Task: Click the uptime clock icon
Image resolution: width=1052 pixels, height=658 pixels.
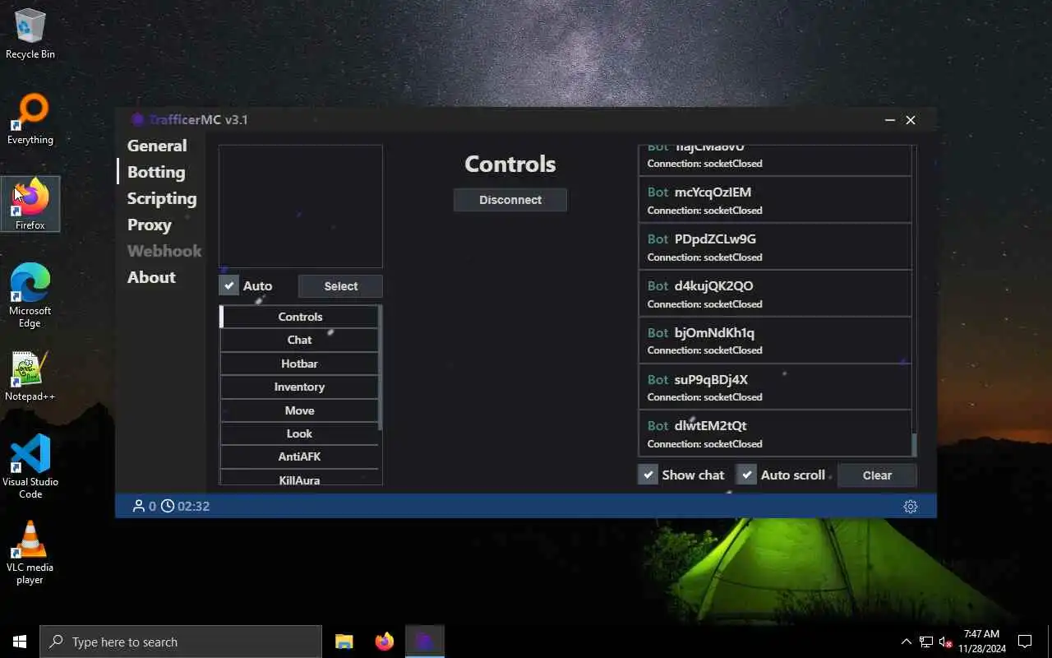Action: pos(168,506)
